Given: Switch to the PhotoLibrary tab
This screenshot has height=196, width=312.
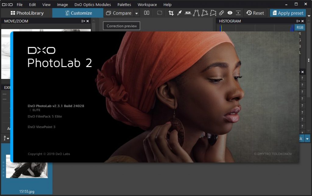Looking at the screenshot, I should tap(27, 13).
